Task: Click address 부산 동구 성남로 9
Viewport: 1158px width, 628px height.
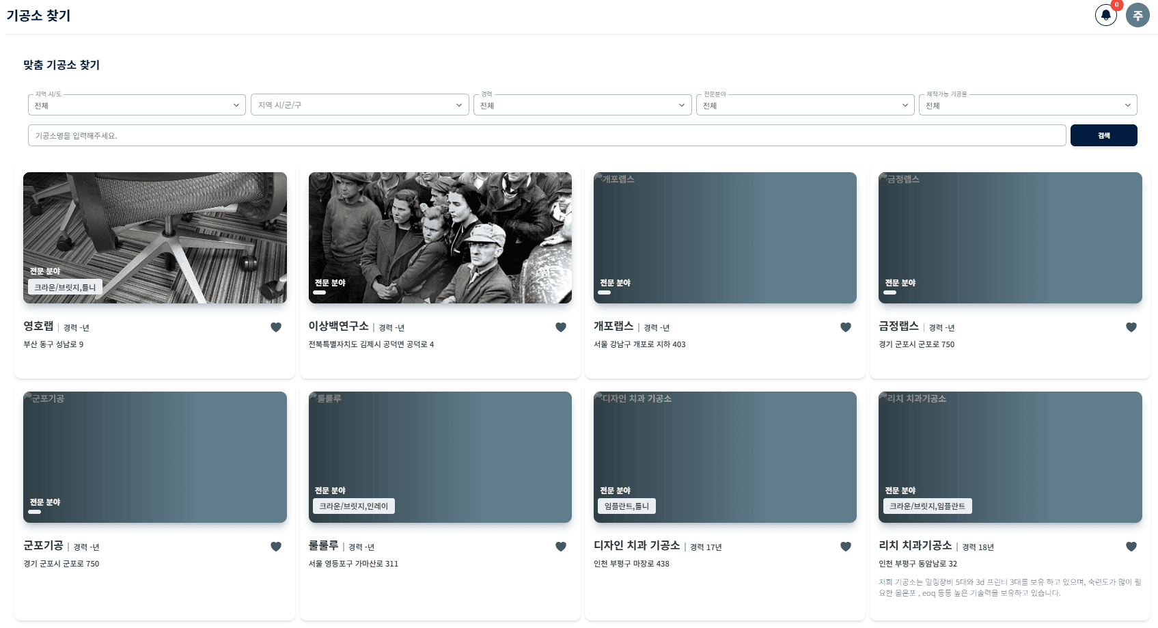Action: 53,344
